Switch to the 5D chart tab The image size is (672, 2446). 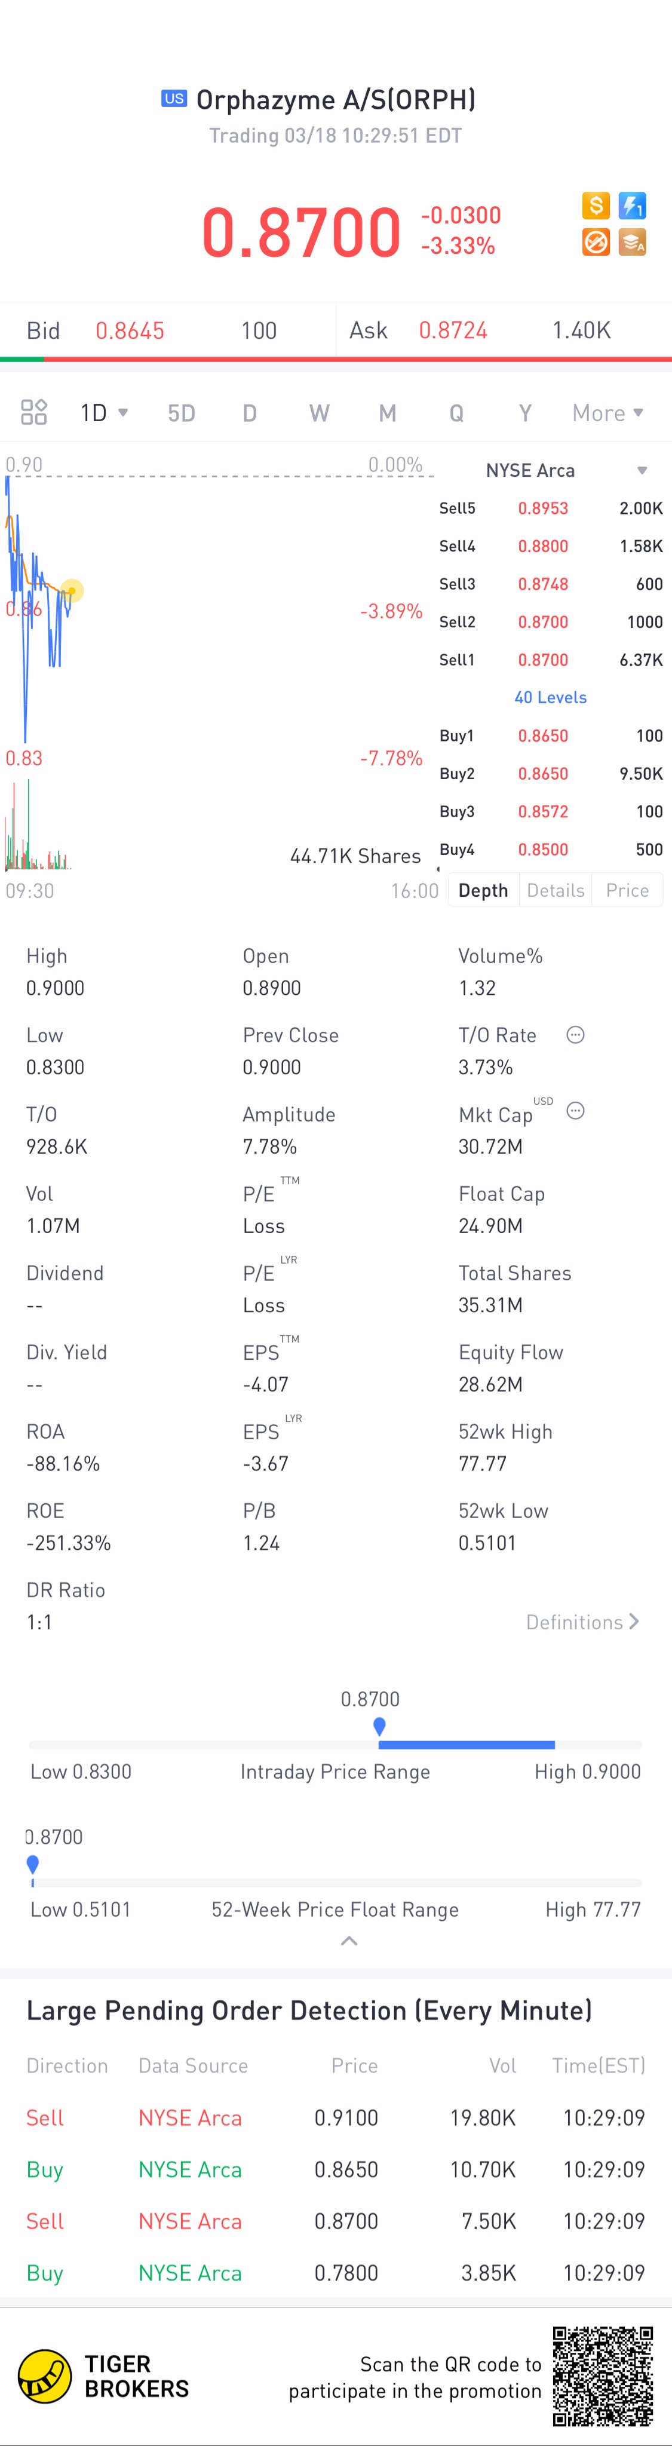coord(181,413)
